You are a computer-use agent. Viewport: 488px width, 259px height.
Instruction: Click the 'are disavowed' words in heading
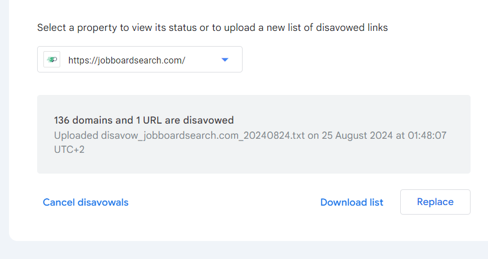tap(205, 120)
